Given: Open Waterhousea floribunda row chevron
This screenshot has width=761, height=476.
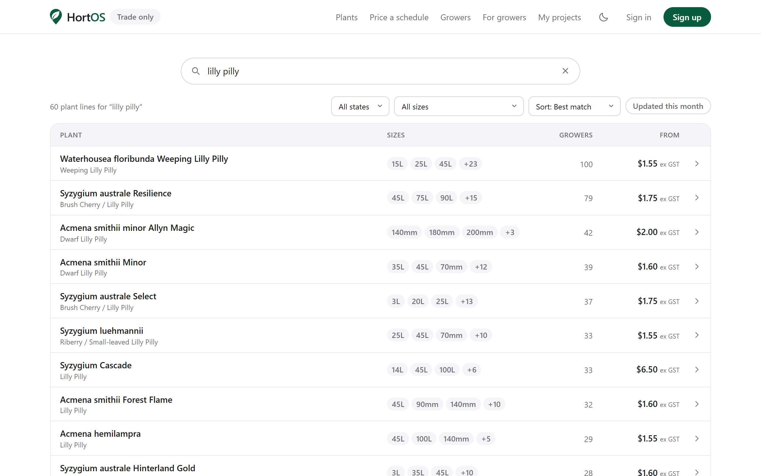Looking at the screenshot, I should click(696, 164).
